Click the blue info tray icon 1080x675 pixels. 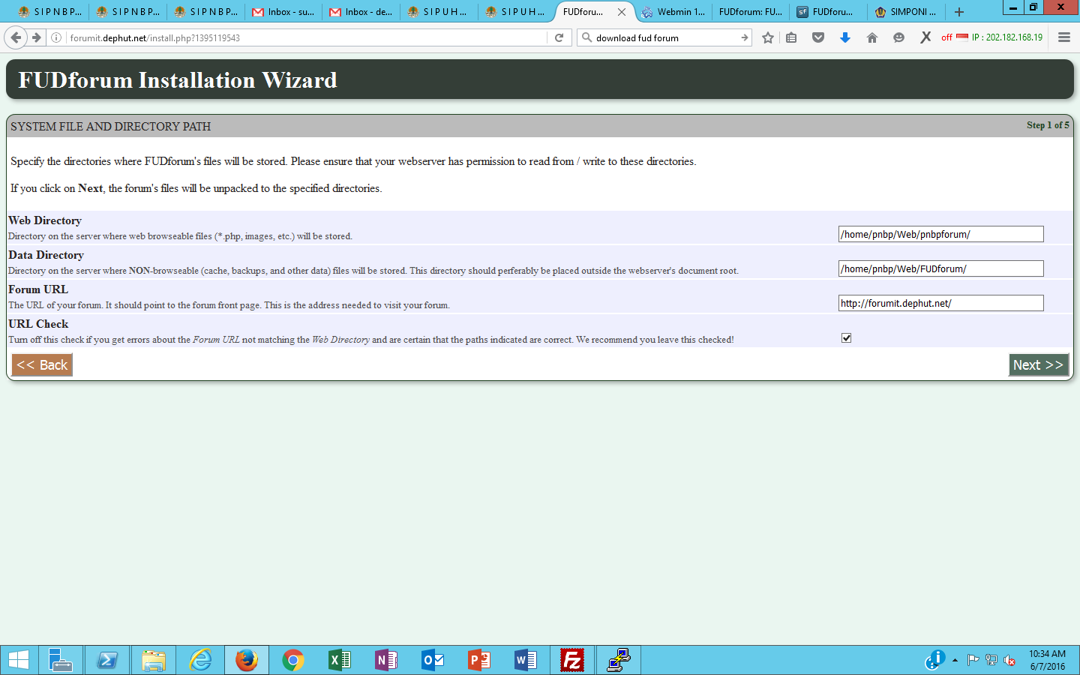934,660
